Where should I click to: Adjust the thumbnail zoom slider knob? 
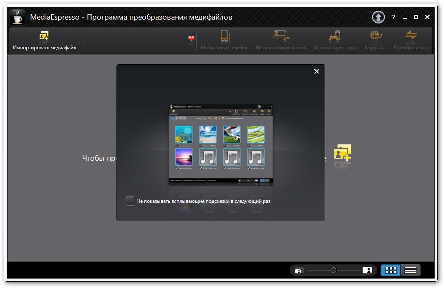(333, 270)
